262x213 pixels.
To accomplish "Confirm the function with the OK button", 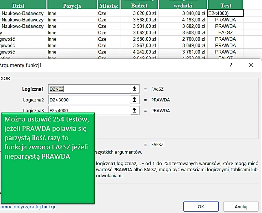I will click(201, 206).
